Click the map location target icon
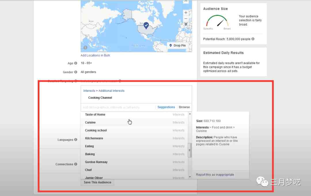311x196 pixels. (186, 24)
